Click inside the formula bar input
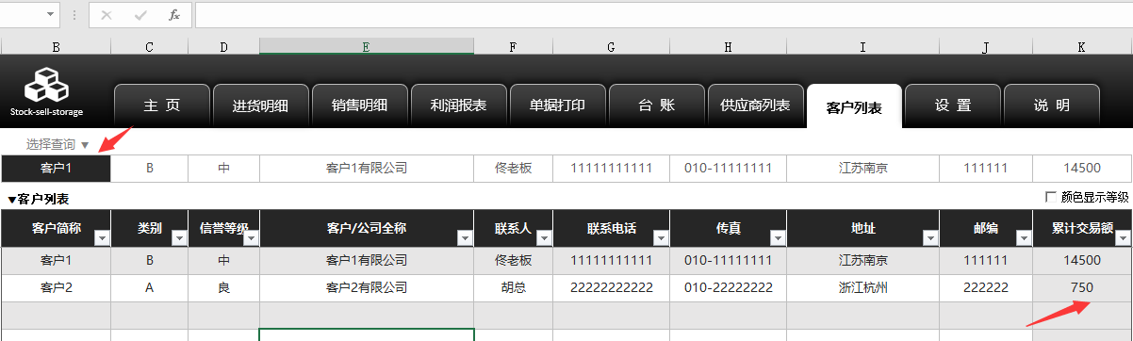The width and height of the screenshot is (1133, 341). pos(663,15)
